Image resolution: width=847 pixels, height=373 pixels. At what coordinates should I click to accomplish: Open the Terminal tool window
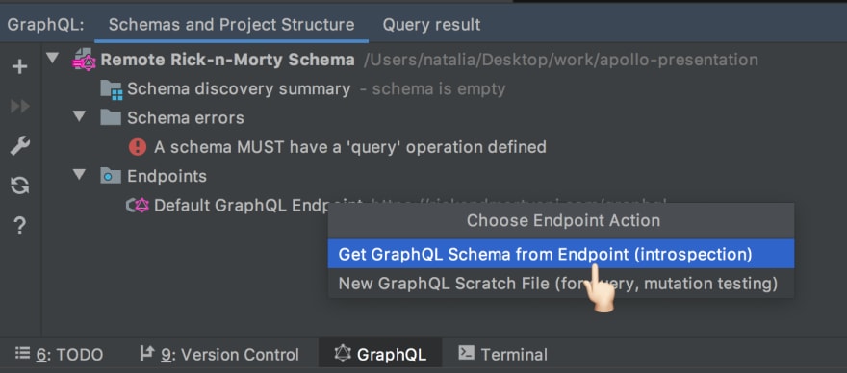coord(502,355)
